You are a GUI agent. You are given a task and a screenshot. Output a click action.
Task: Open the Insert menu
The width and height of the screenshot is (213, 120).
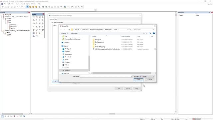tap(18, 4)
